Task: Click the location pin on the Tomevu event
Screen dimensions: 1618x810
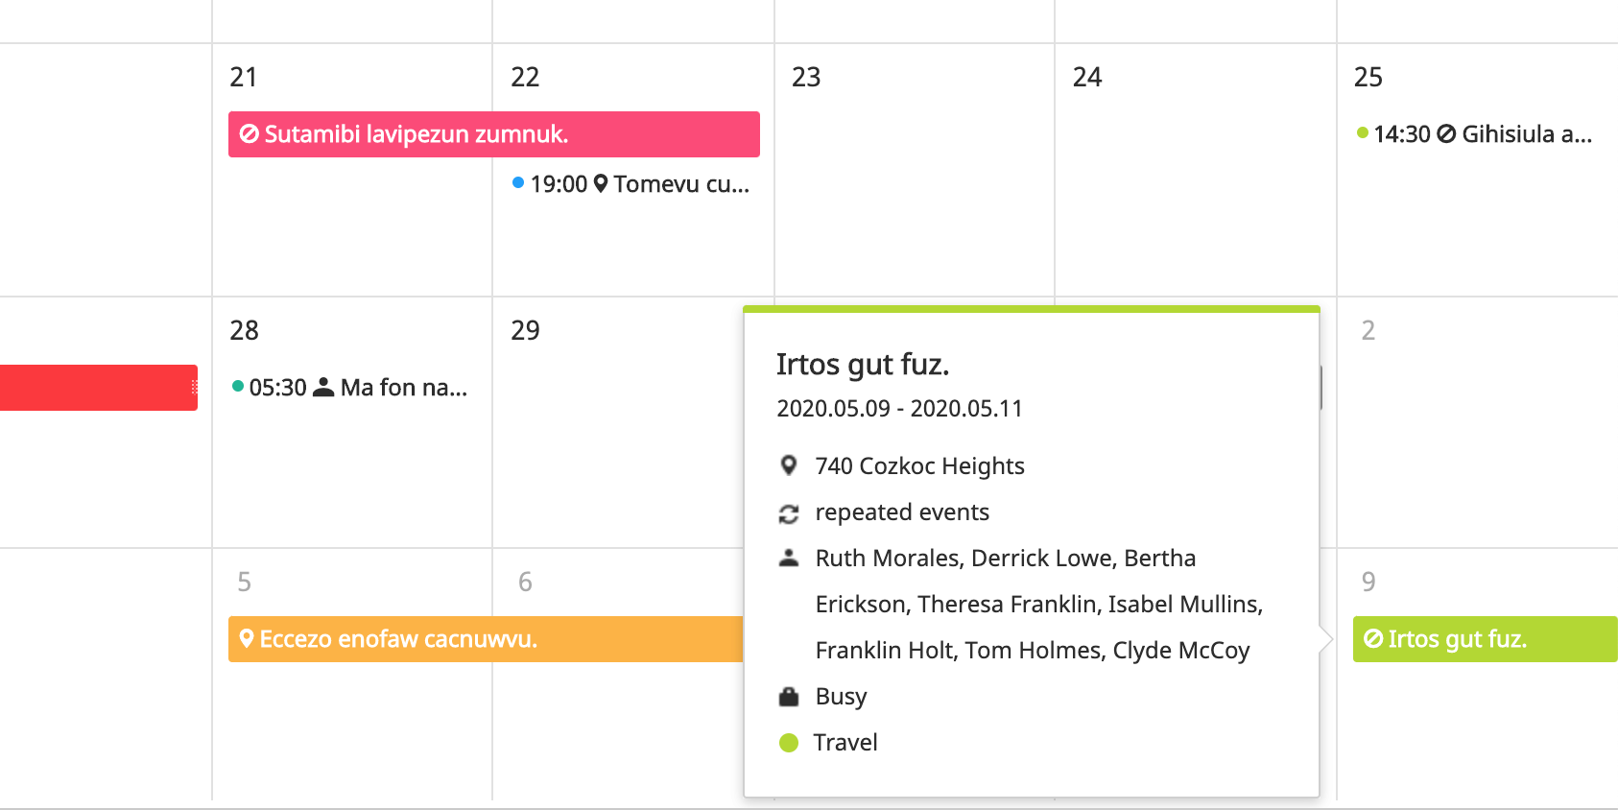Action: (601, 184)
